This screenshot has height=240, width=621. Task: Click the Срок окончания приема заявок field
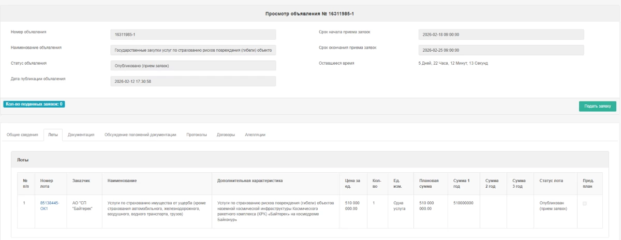(501, 50)
